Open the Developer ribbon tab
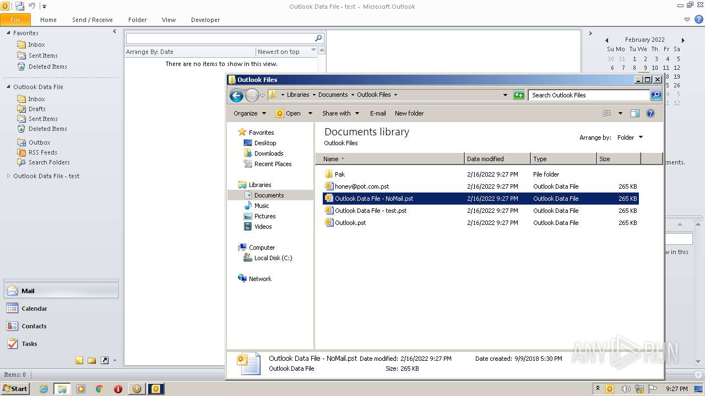This screenshot has height=396, width=705. tap(205, 20)
